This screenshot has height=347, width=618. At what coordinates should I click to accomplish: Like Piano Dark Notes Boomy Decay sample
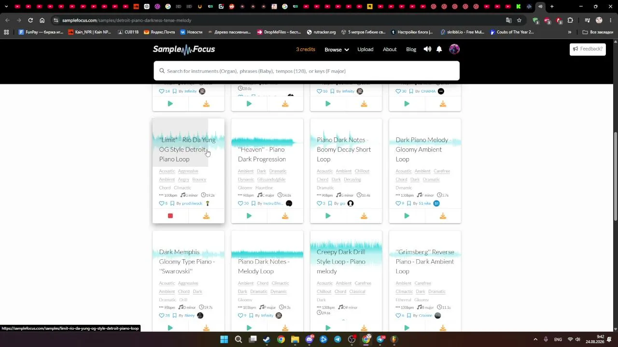319,203
